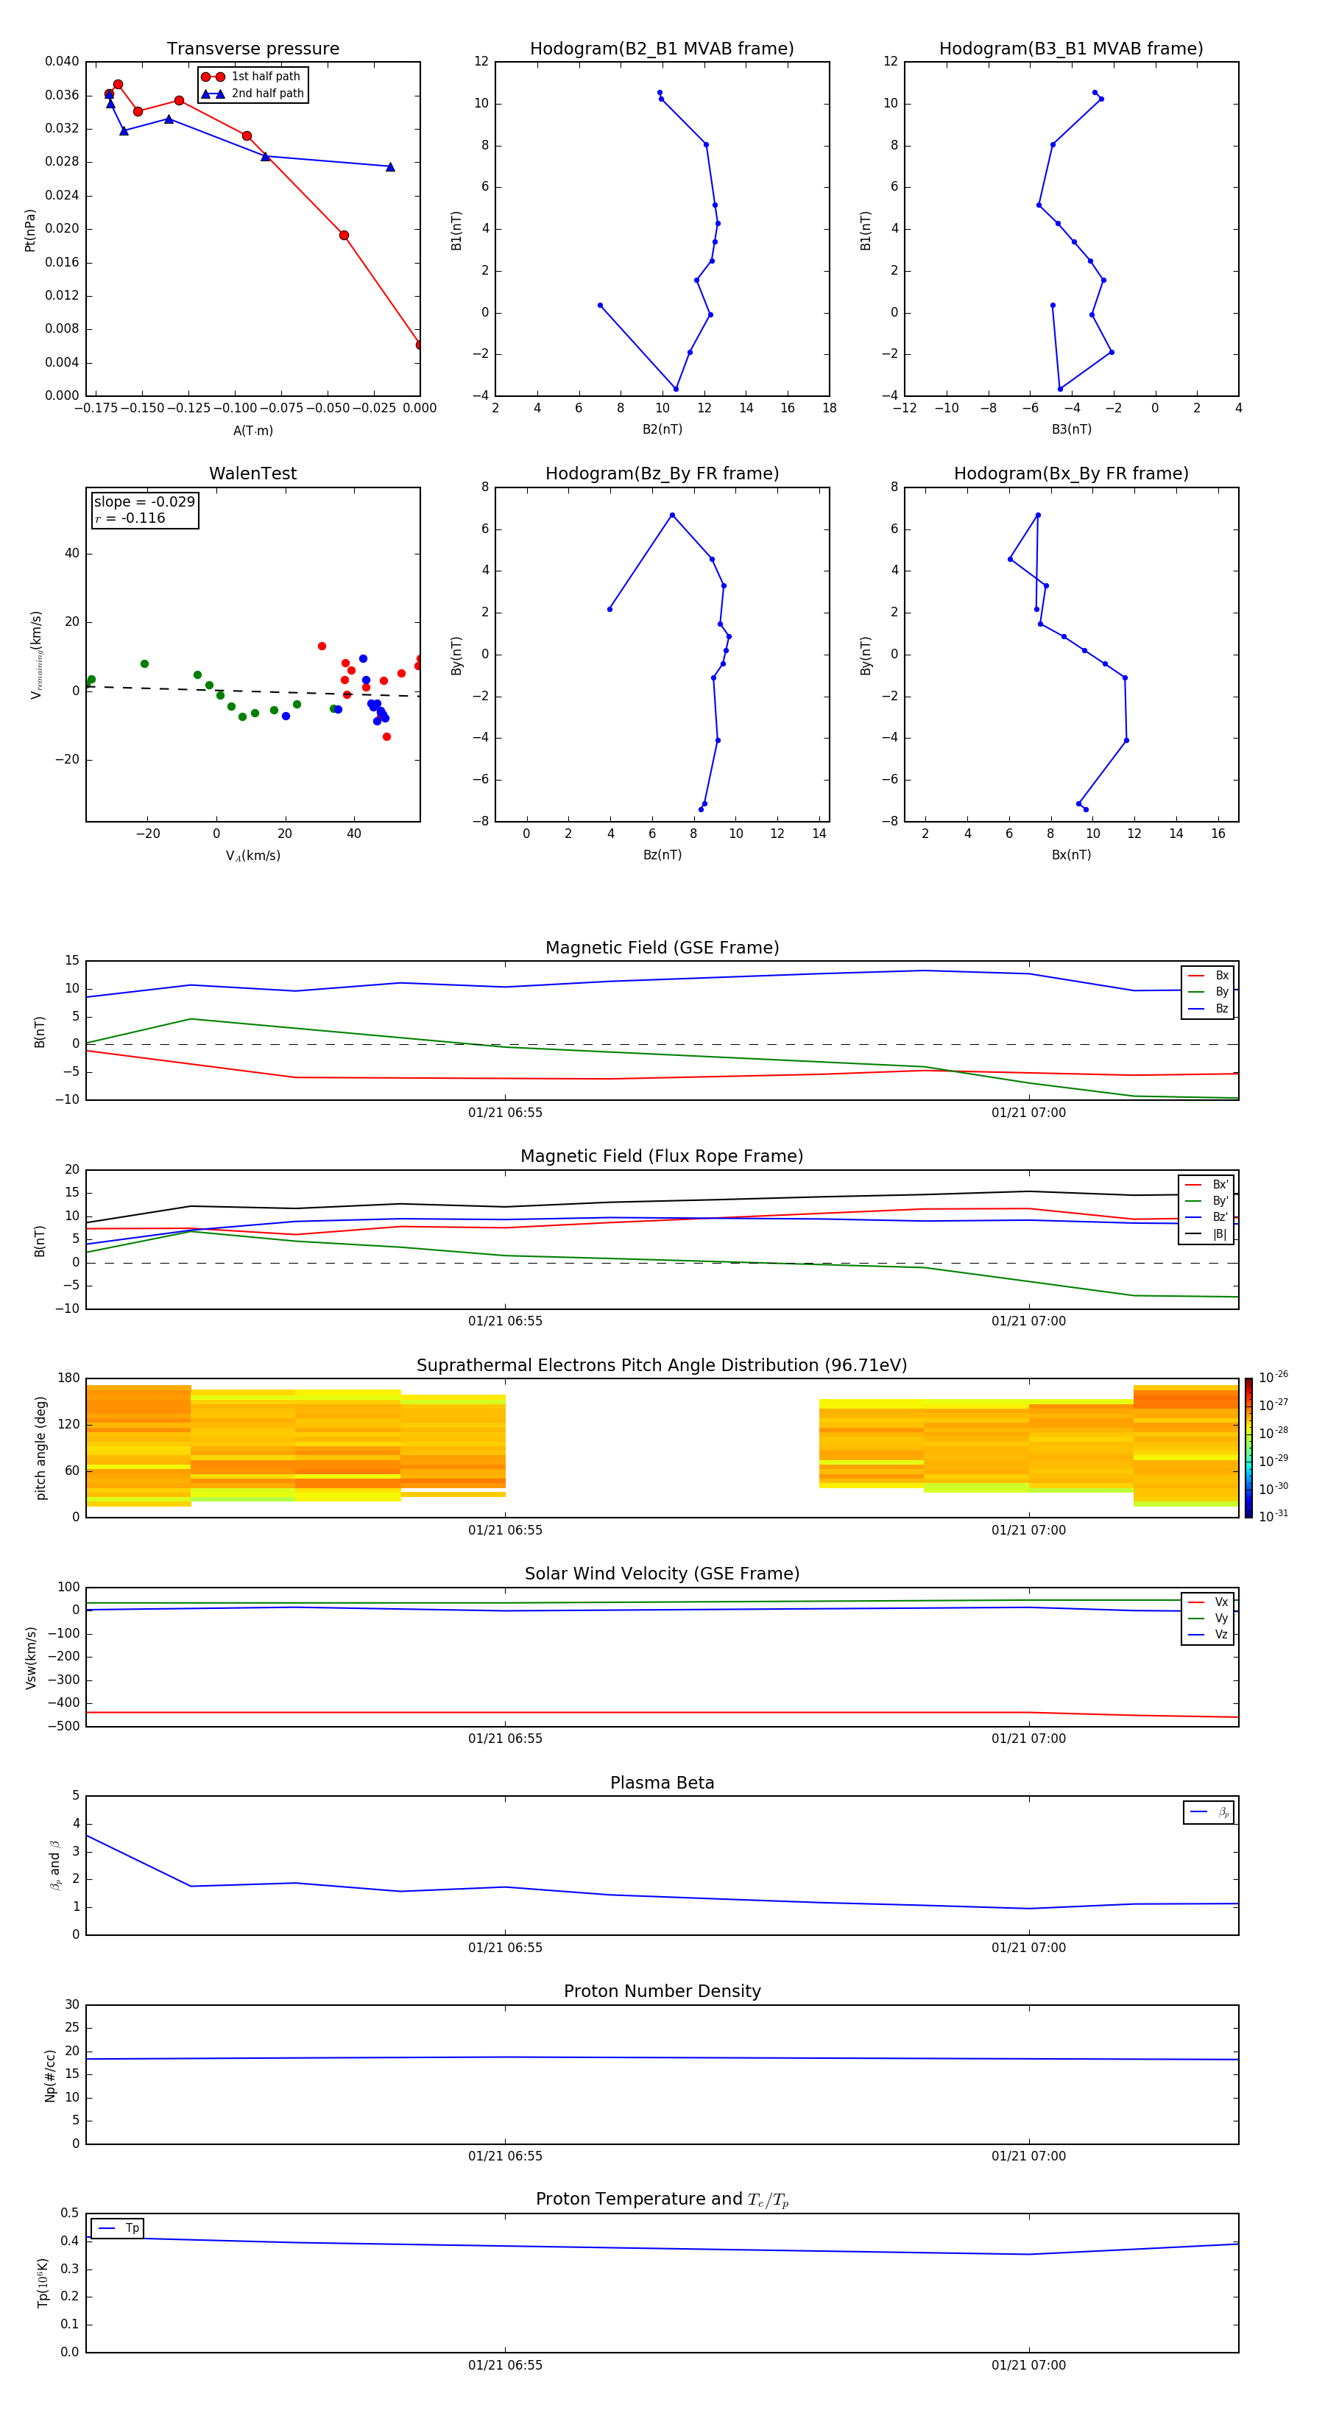
Task: Select "Vy" in the solar wind legend
Action: point(1208,1619)
